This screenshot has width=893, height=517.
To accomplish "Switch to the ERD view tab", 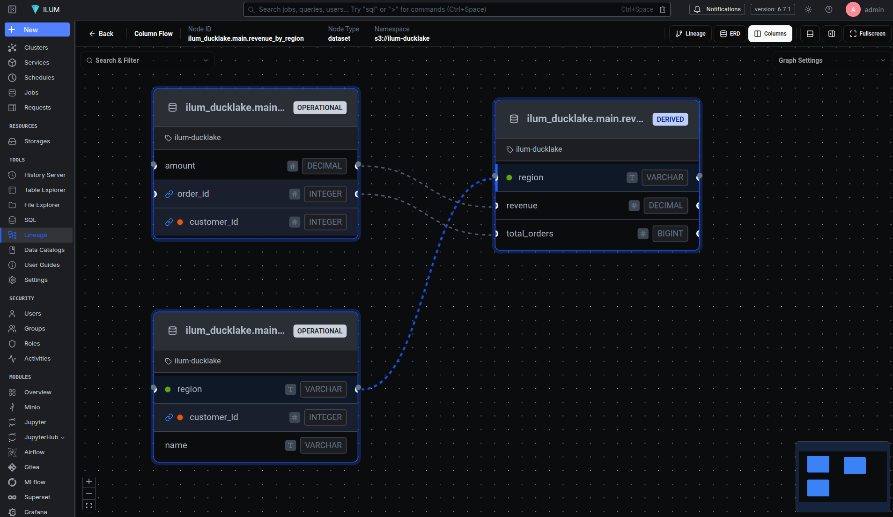I will point(730,34).
